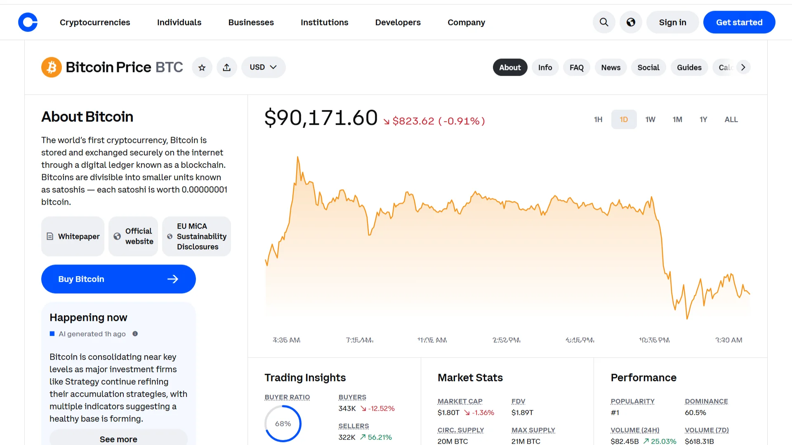Click the Sign in button
792x445 pixels.
click(x=672, y=22)
